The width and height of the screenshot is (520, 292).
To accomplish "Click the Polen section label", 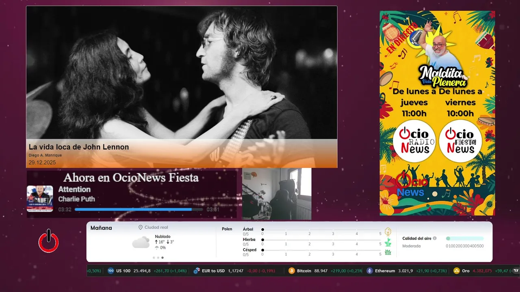I will [227, 229].
